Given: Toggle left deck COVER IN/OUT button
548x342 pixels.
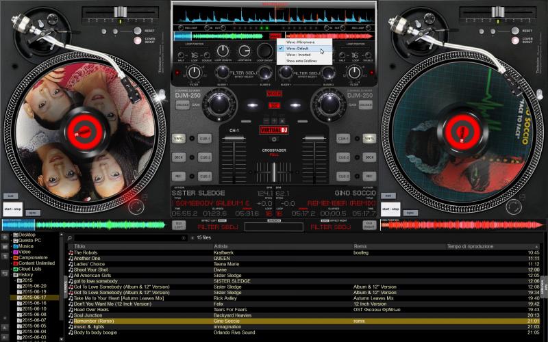Looking at the screenshot, I should pyautogui.click(x=138, y=40).
